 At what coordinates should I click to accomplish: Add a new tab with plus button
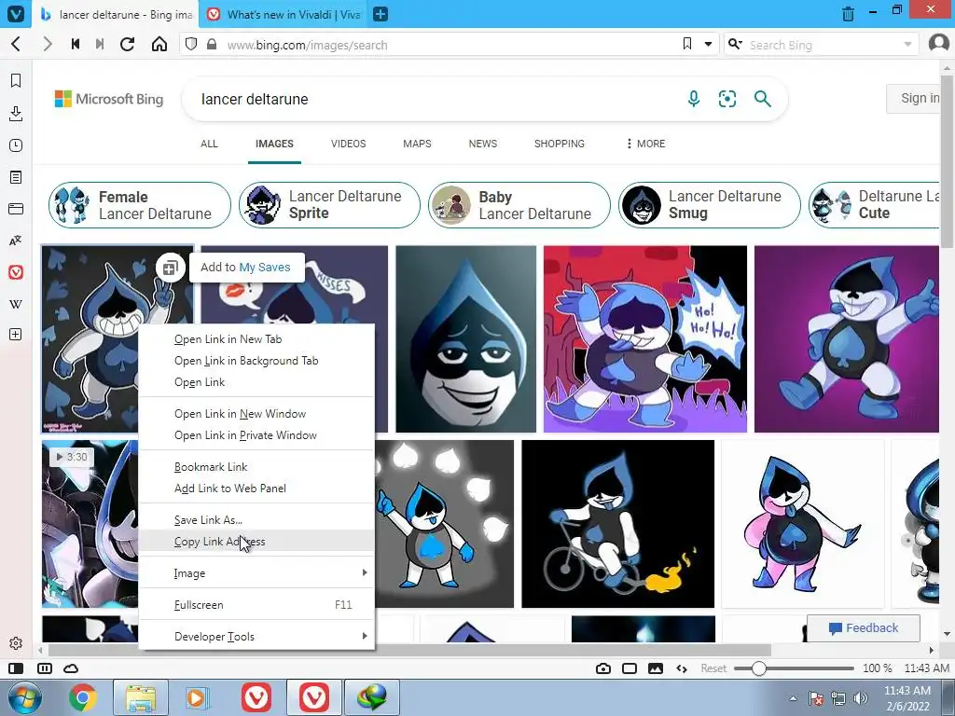(x=381, y=13)
